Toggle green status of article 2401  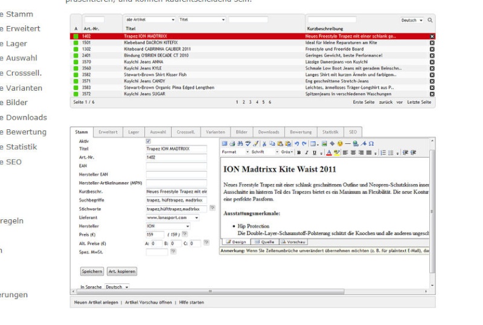point(76,56)
